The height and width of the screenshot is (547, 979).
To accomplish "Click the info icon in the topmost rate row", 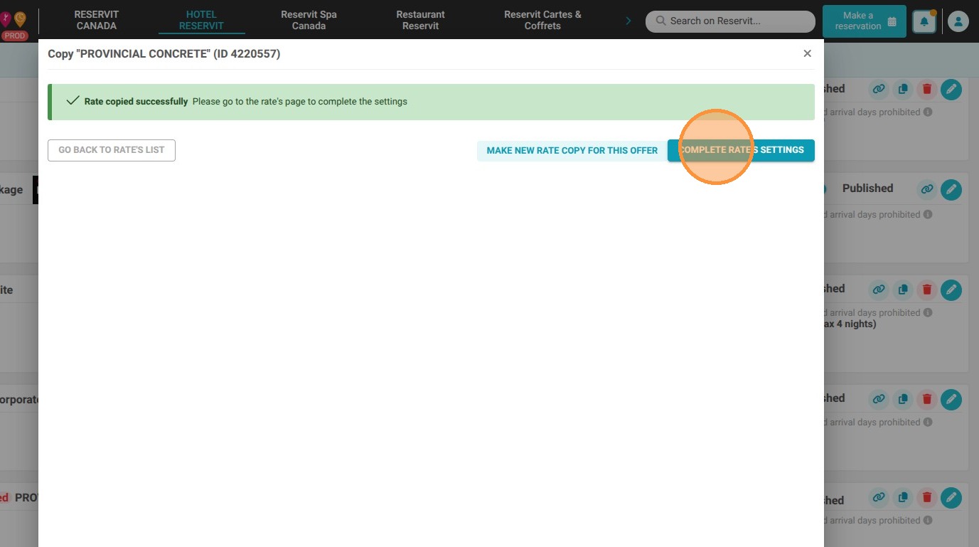I will 928,112.
